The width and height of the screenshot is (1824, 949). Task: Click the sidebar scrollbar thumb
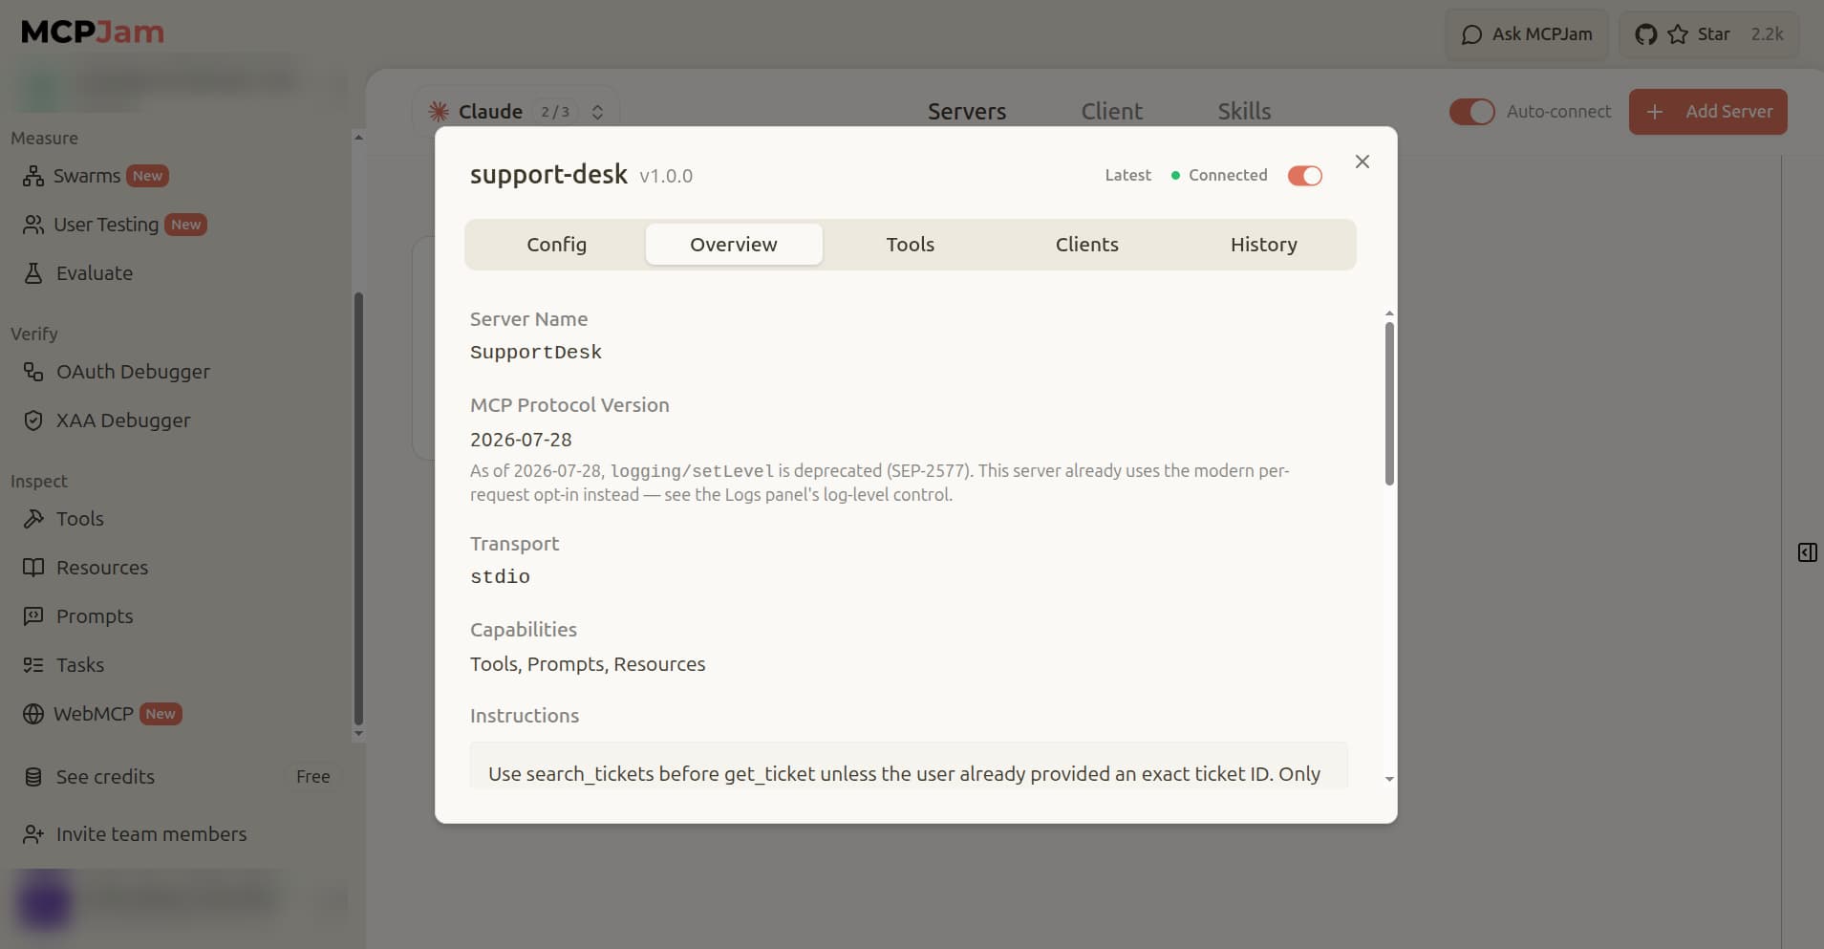pyautogui.click(x=358, y=508)
